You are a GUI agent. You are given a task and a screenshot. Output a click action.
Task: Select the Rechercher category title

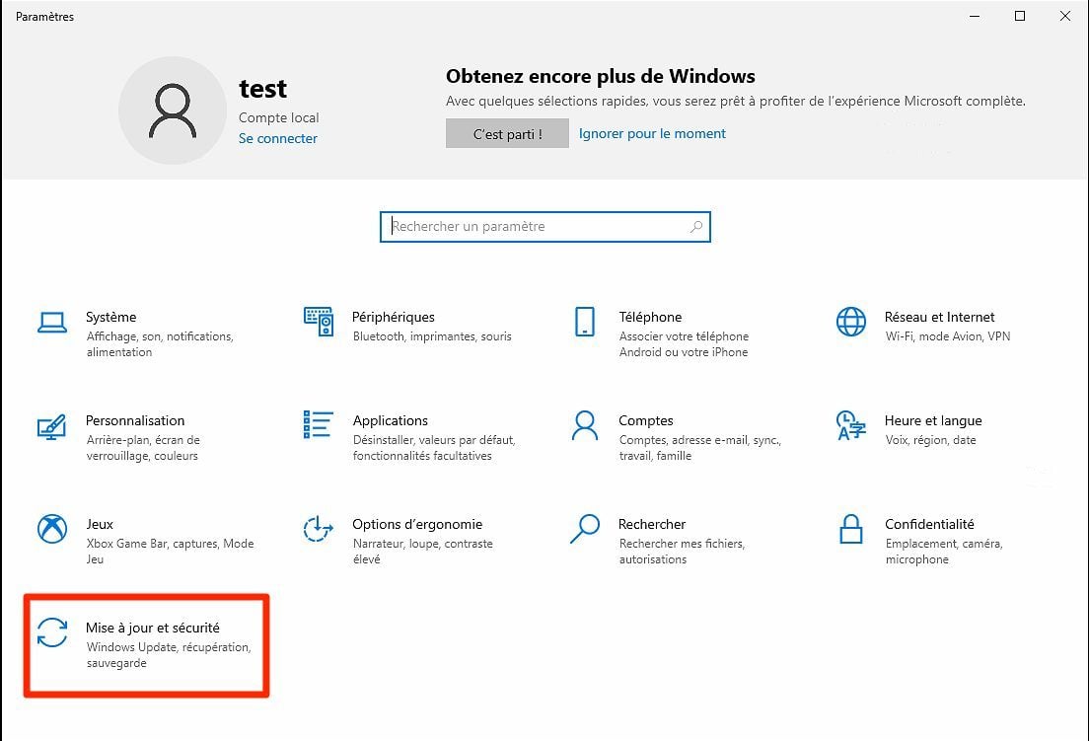pos(651,524)
